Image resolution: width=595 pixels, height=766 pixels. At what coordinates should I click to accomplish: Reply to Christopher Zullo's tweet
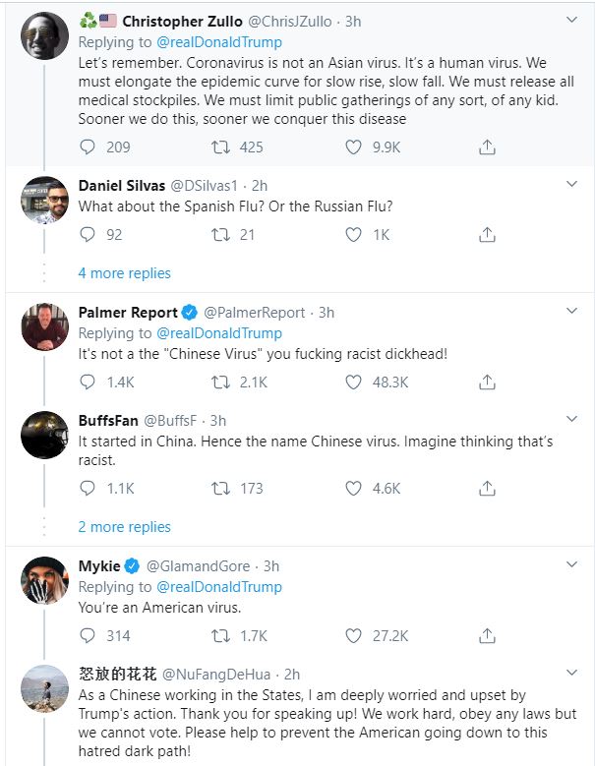[88, 147]
